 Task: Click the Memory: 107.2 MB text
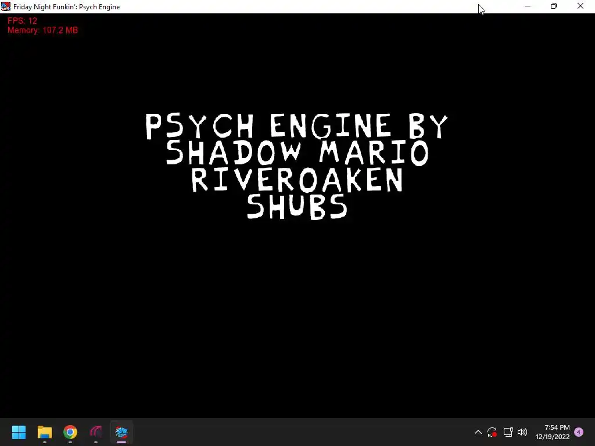[x=42, y=30]
